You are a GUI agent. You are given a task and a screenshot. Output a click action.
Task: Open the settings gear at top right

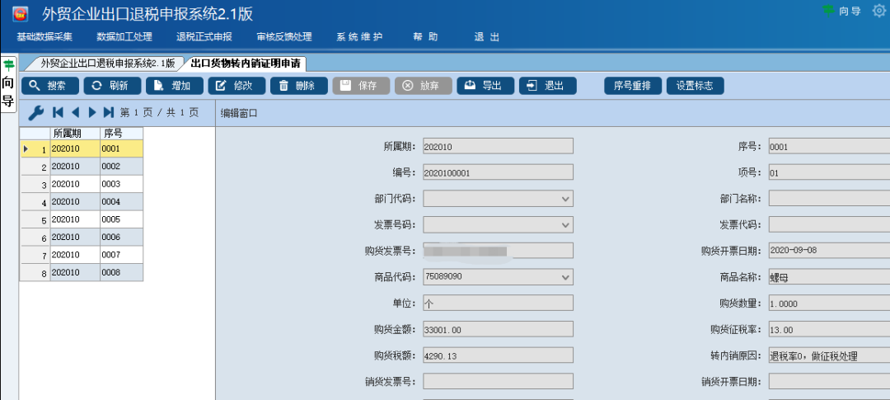878,11
